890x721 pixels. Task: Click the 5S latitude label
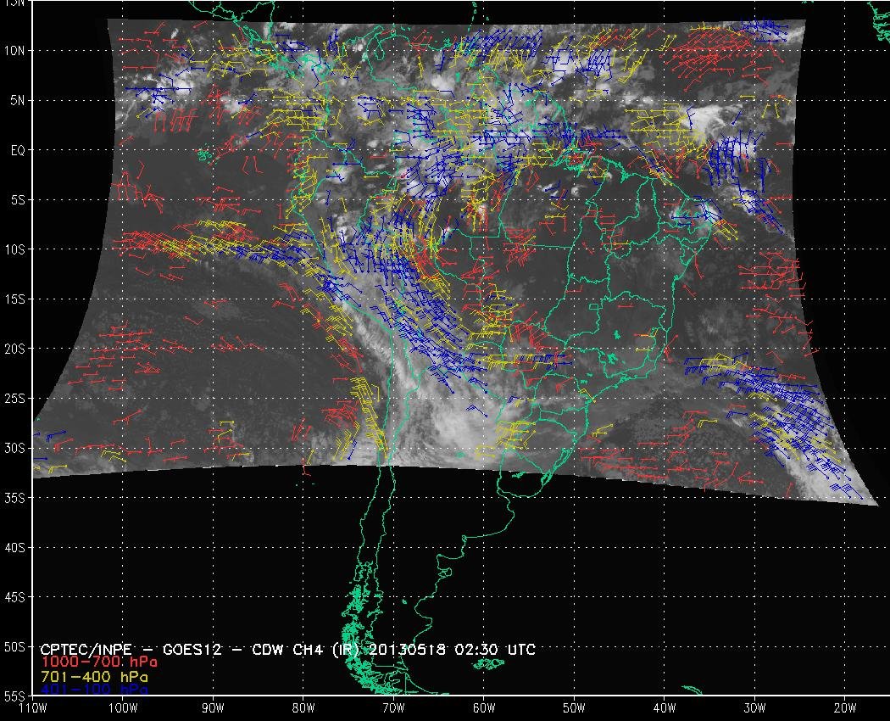click(x=18, y=200)
